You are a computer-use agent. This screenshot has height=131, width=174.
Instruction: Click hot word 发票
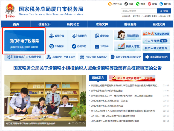(x=169, y=16)
